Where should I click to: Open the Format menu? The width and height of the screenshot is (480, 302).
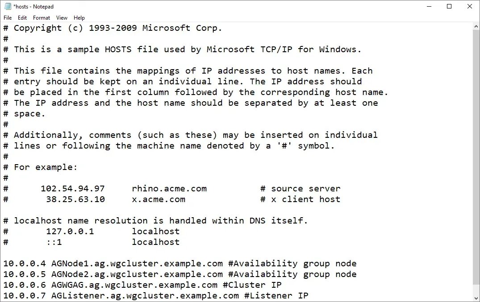(41, 17)
